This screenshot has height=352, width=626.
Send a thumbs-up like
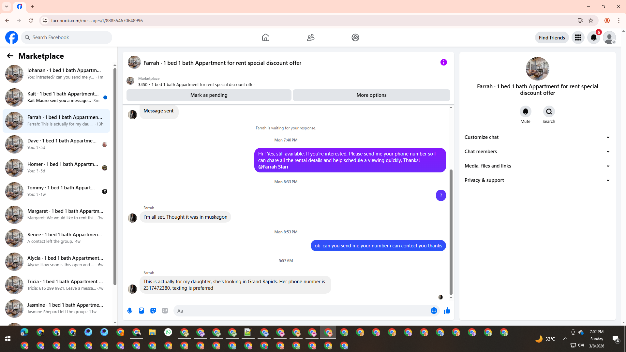click(x=447, y=311)
